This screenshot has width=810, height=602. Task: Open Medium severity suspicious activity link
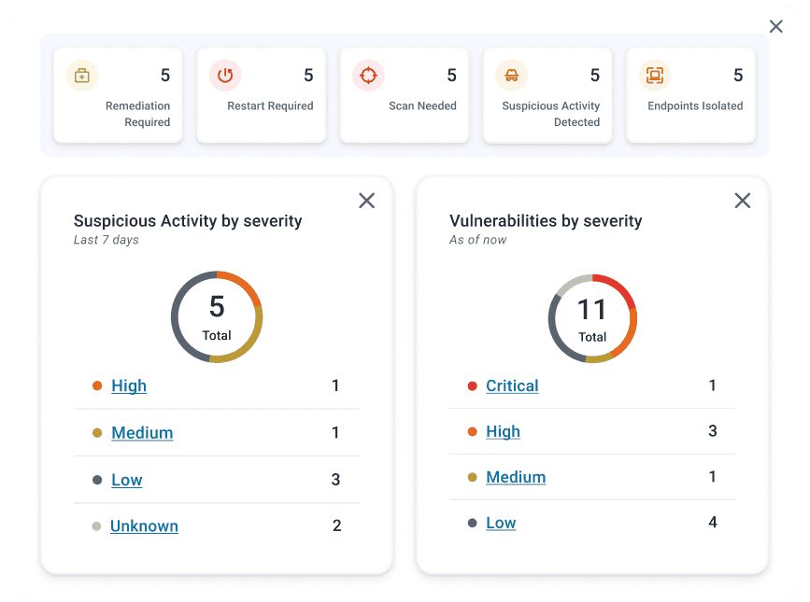click(142, 433)
